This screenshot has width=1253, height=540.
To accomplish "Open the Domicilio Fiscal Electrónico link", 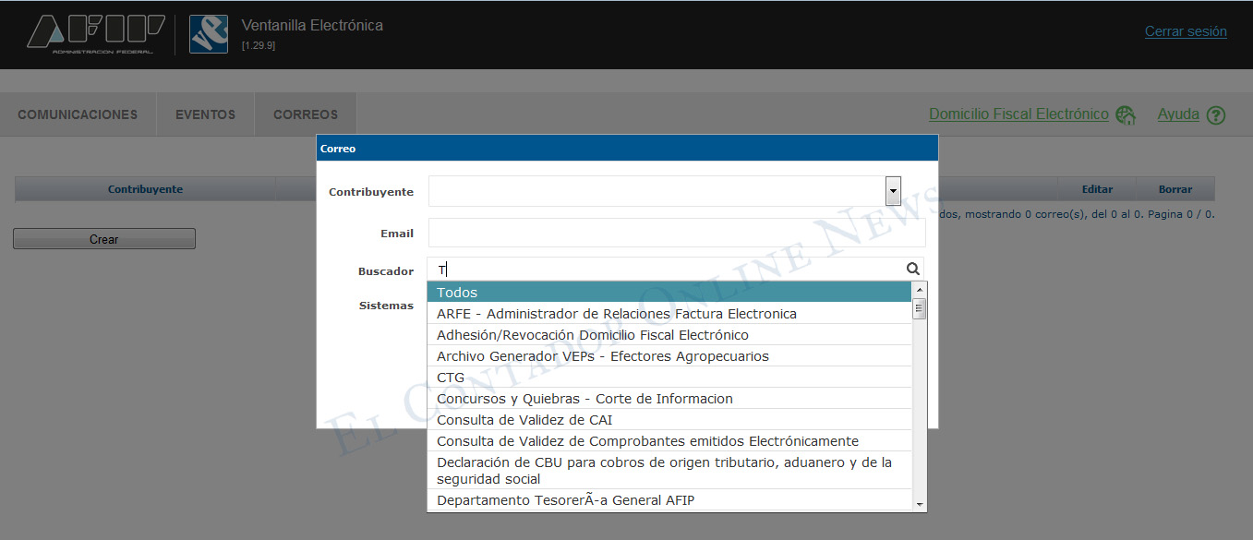I will point(1018,114).
